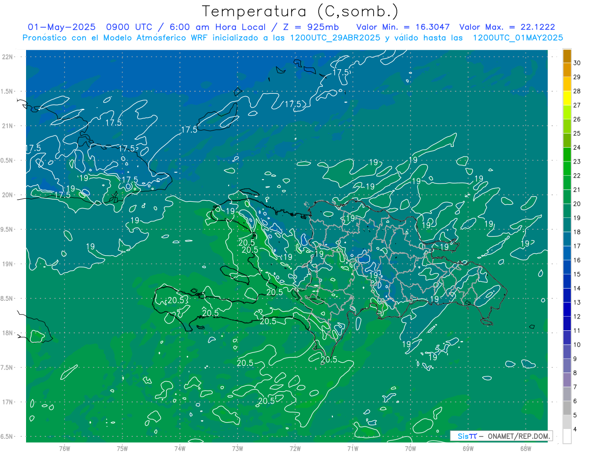Viewport: 590px width, 455px height.
Task: Click the latitude axis label "19N"
Action: 8,264
